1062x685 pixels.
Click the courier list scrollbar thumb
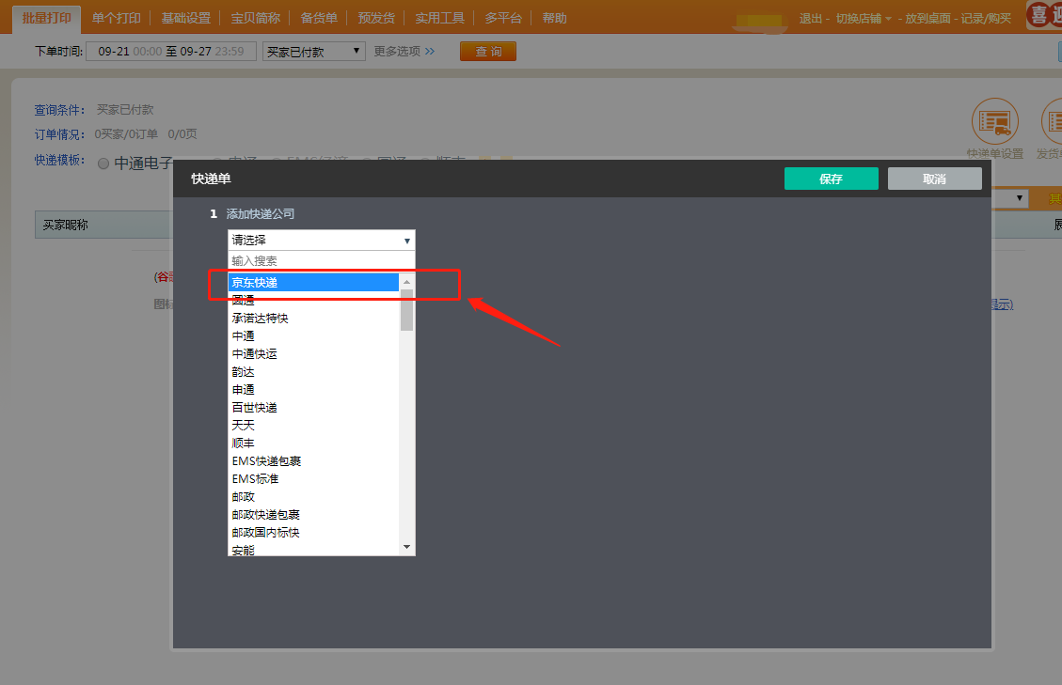click(x=406, y=310)
